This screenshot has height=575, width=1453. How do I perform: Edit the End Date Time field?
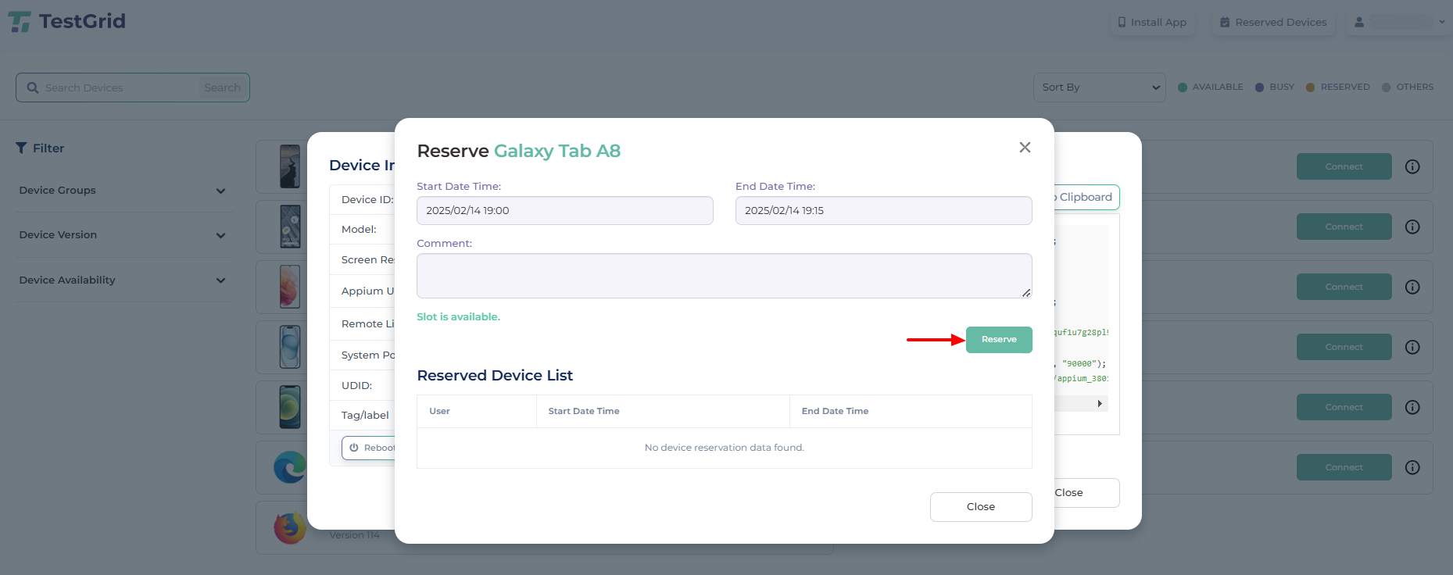(x=884, y=211)
